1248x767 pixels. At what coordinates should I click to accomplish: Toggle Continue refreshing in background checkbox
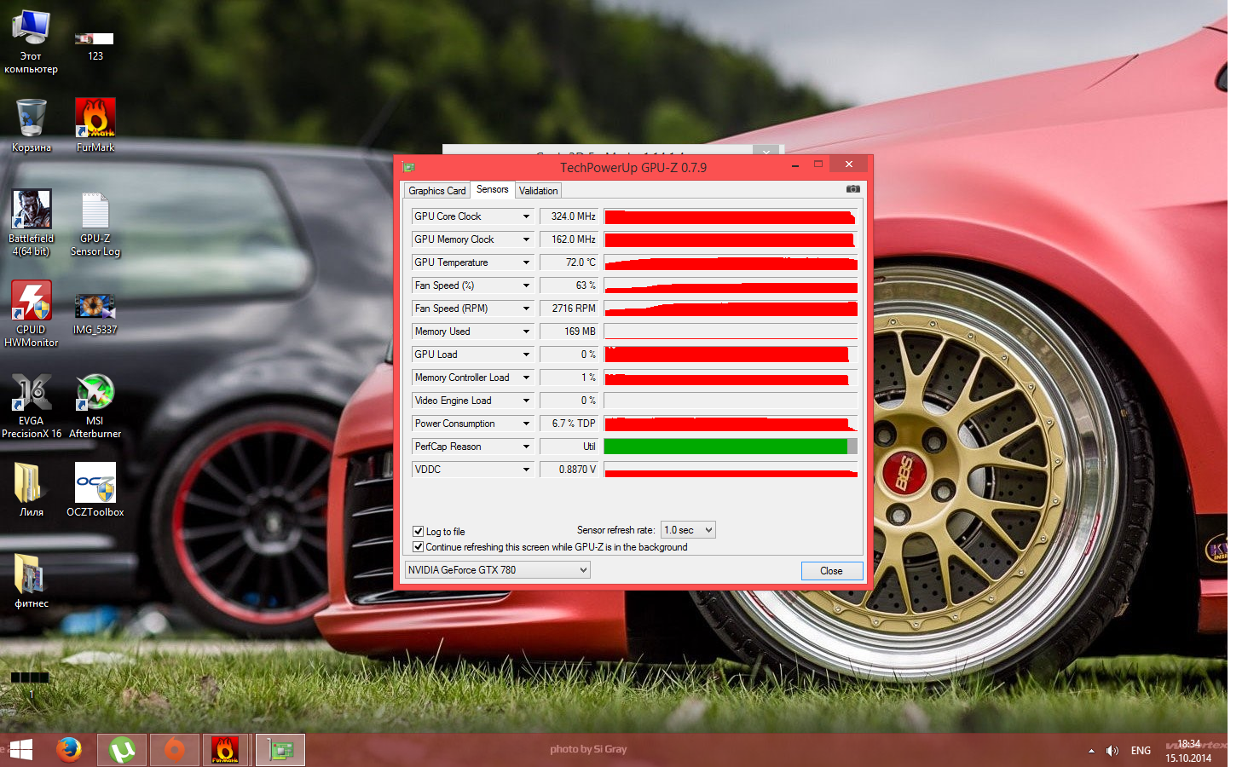tap(418, 547)
